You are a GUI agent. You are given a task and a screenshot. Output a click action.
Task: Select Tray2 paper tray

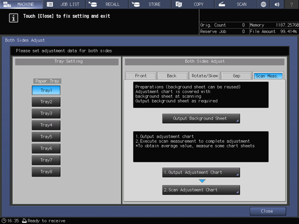(x=46, y=102)
